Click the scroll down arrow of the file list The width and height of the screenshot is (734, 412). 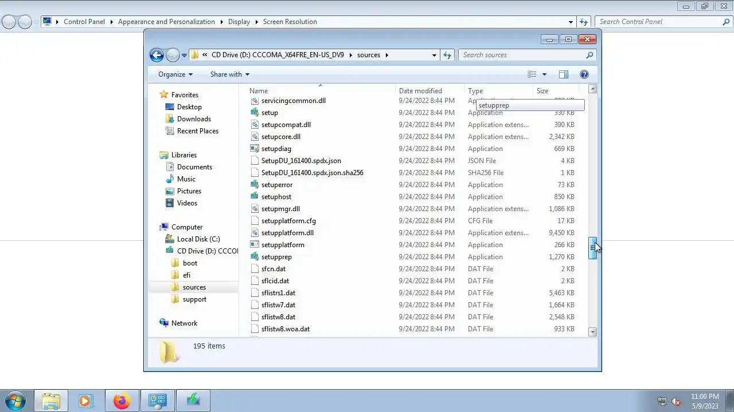[x=593, y=332]
